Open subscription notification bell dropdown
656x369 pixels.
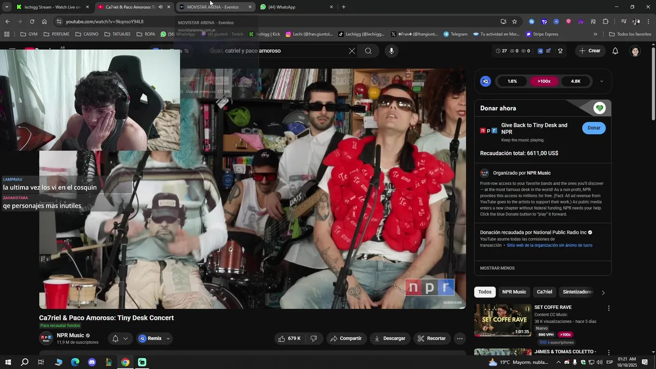point(120,338)
